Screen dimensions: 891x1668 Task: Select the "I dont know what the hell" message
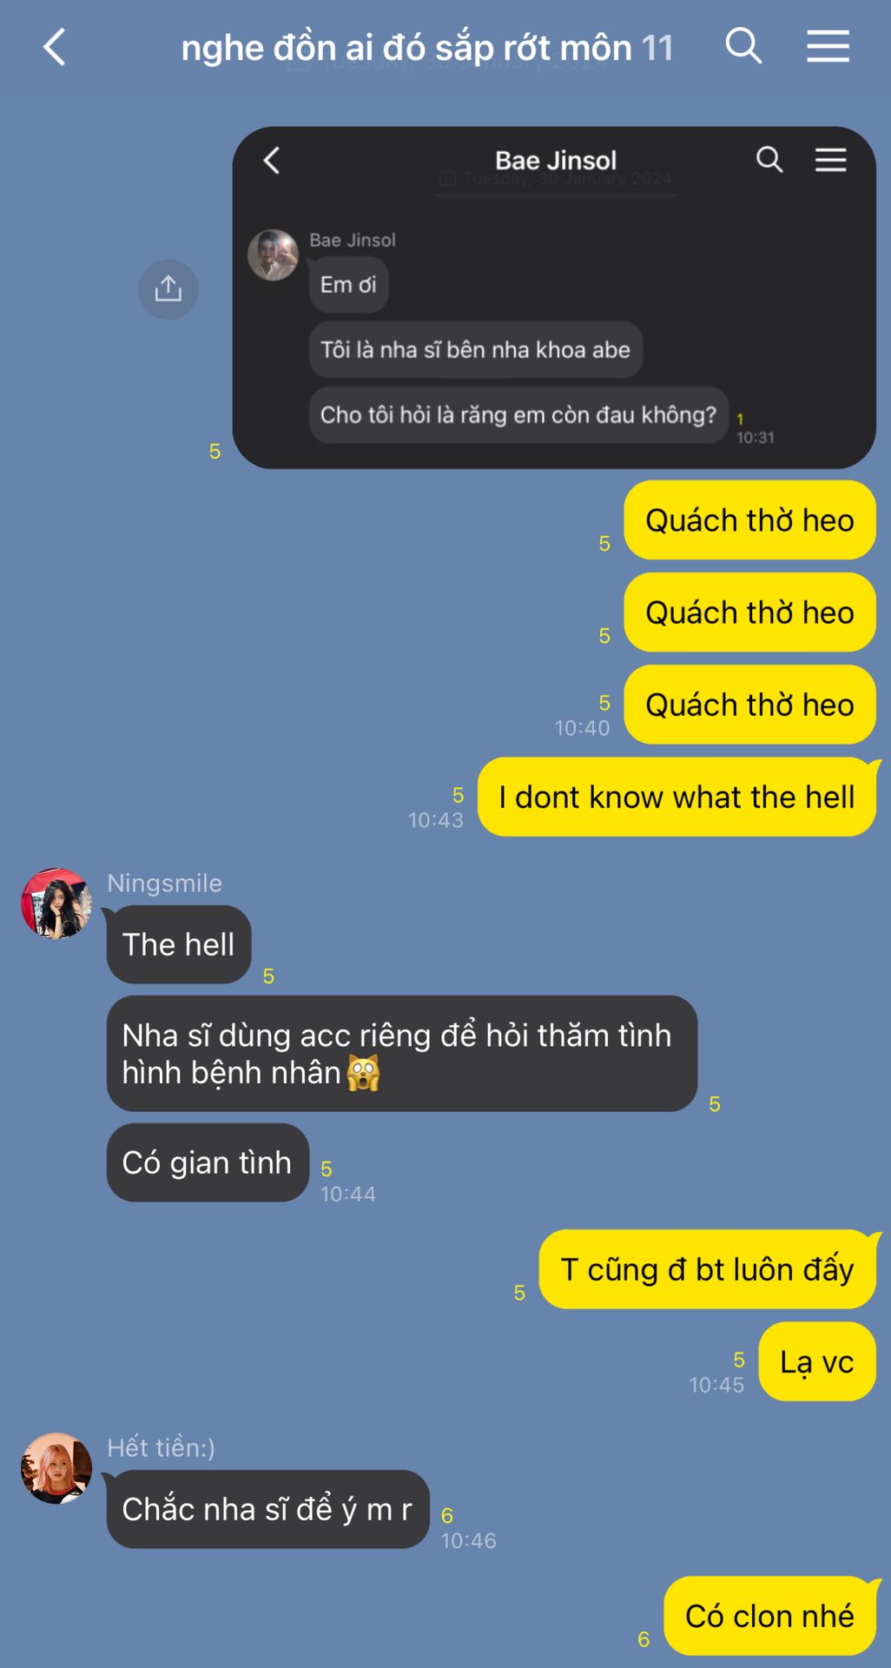pos(676,797)
